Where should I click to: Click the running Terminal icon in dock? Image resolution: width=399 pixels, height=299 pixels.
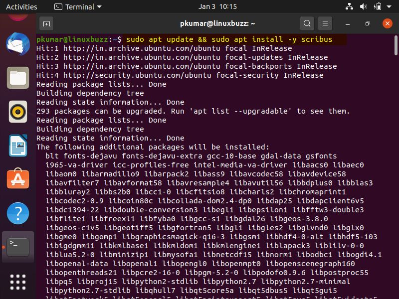[x=17, y=245]
